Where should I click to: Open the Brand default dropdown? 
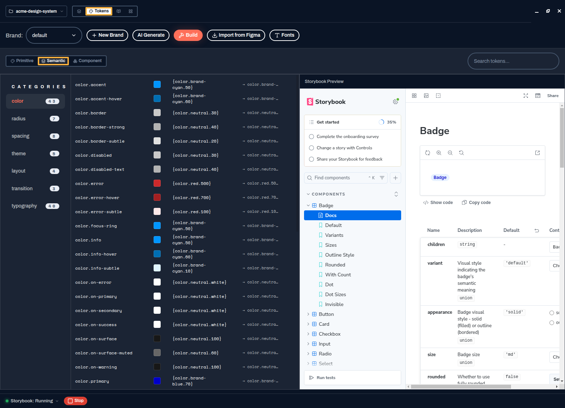click(x=54, y=35)
